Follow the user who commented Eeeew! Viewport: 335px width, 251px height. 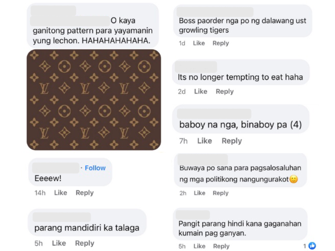point(95,168)
